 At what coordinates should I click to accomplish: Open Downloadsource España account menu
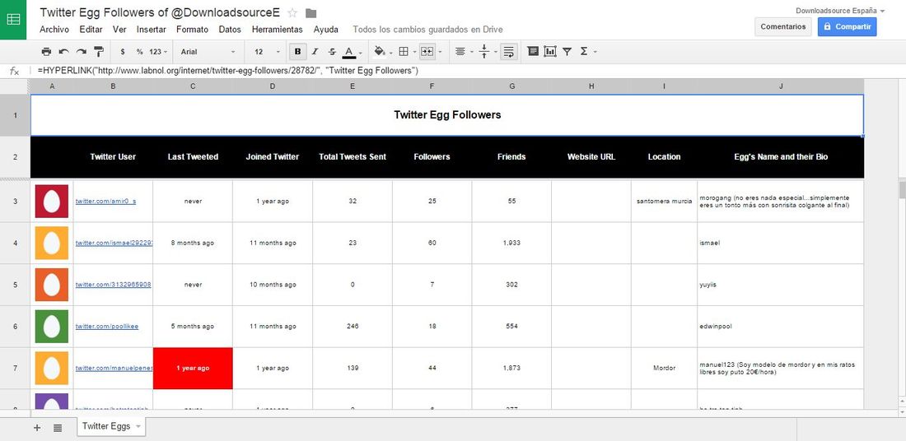(840, 11)
